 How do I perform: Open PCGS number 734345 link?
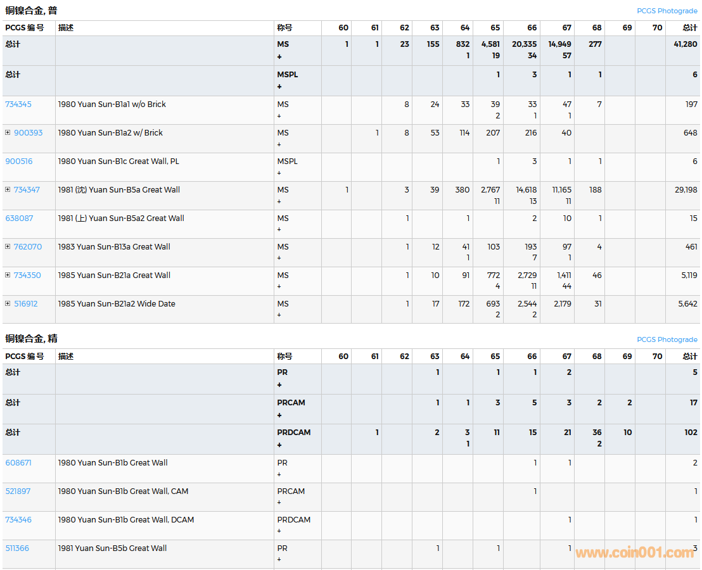click(x=18, y=104)
